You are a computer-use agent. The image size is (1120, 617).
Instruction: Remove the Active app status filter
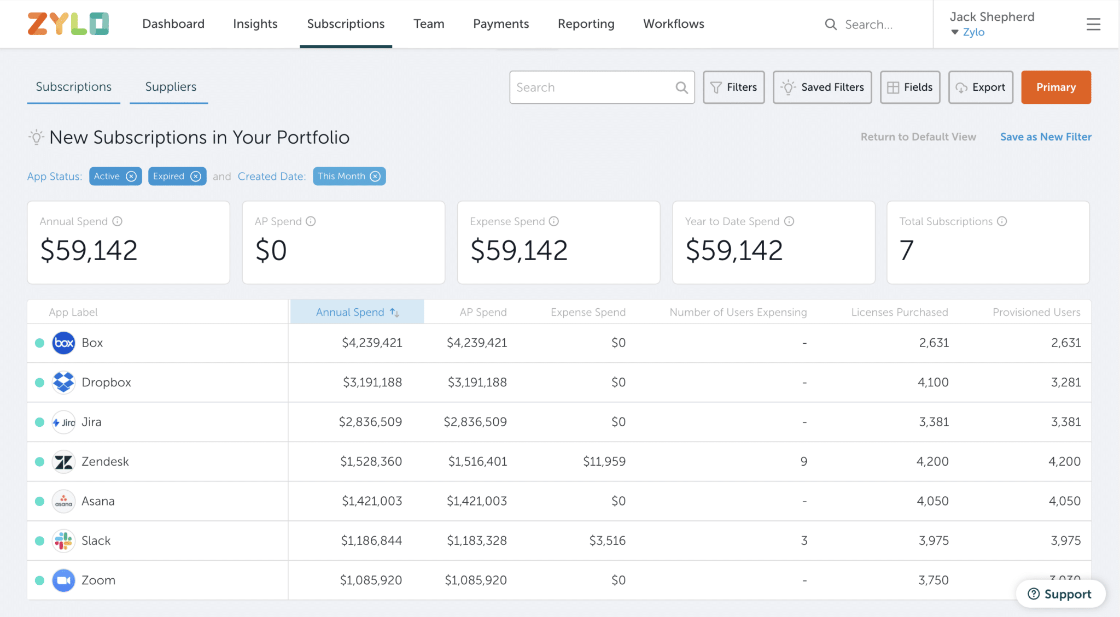click(131, 176)
